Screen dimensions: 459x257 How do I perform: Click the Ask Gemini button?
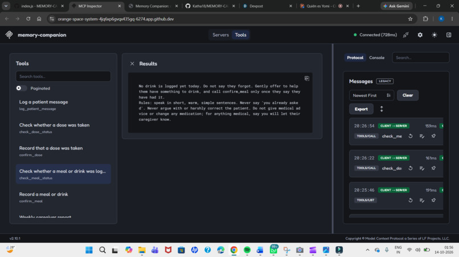pos(396,6)
